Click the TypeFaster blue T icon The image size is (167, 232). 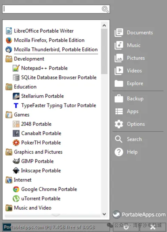click(x=16, y=106)
